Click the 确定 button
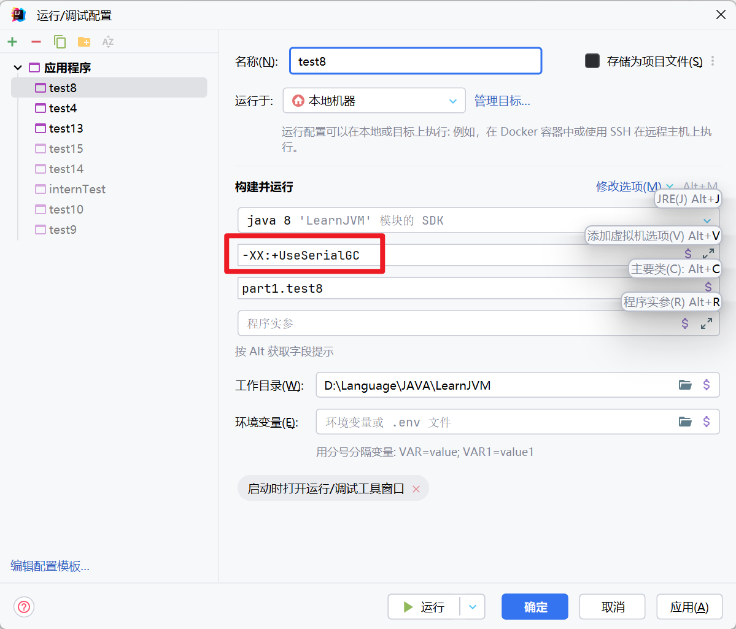 coord(535,607)
